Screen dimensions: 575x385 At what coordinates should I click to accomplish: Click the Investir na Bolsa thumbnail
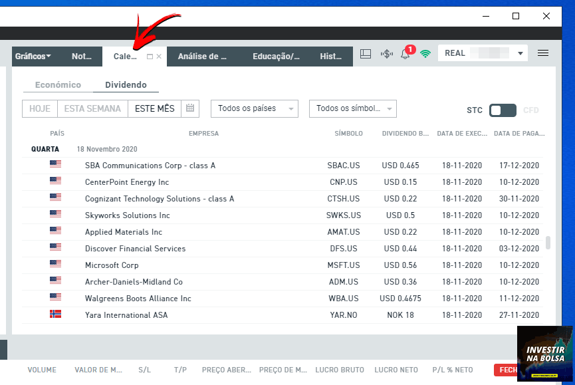(x=544, y=354)
